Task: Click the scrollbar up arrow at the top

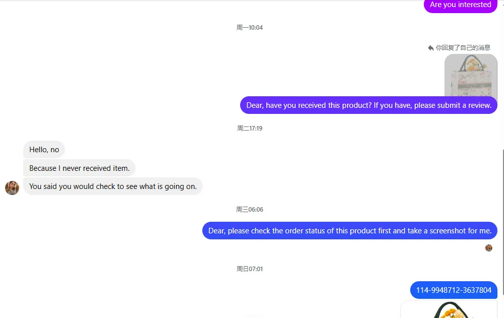Action: coord(502,3)
